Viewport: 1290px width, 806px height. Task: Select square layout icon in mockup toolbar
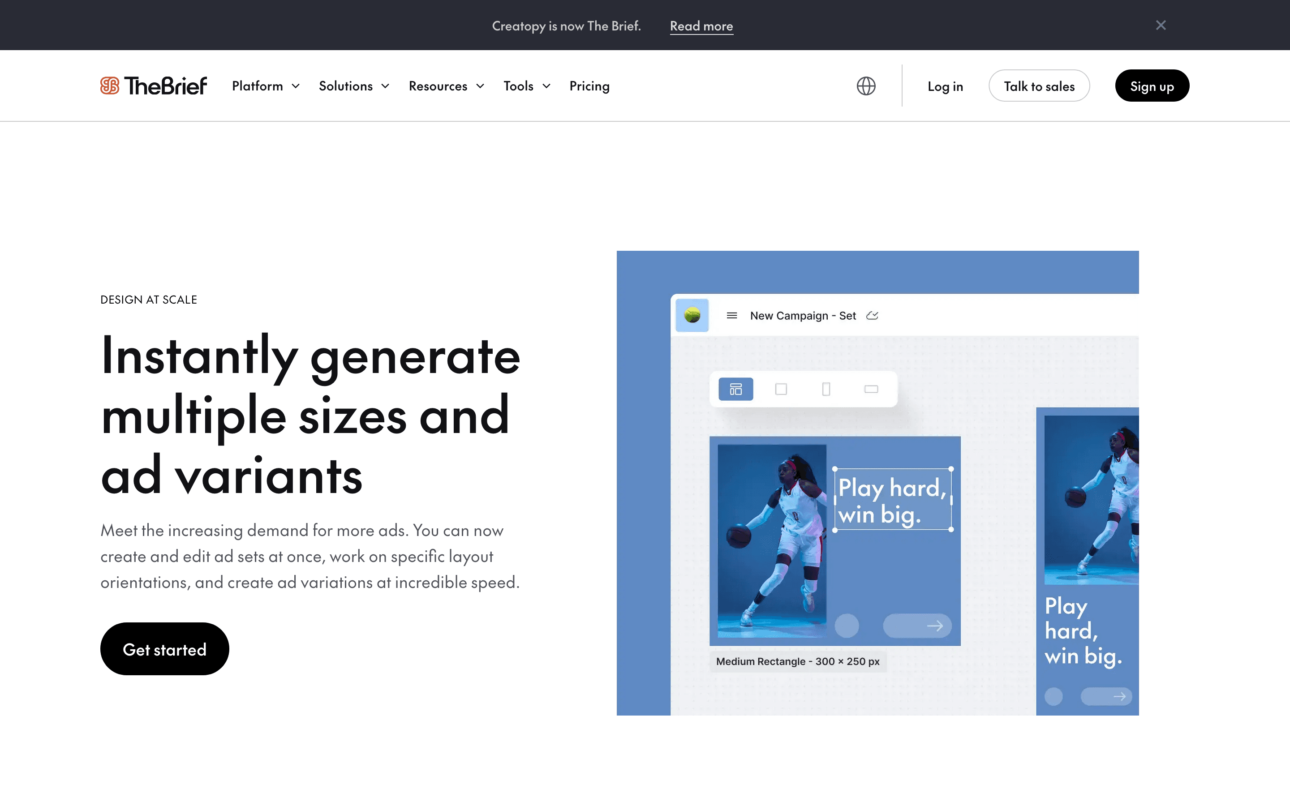781,389
